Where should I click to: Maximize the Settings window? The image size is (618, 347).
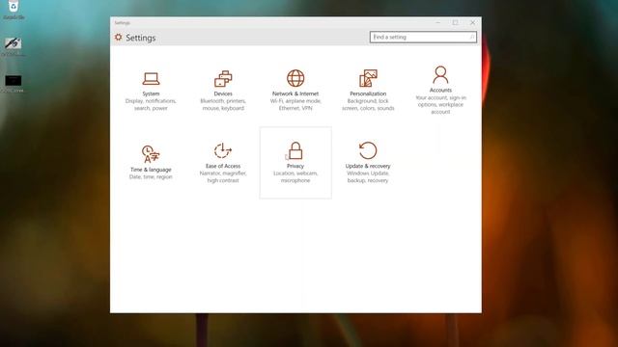coord(455,23)
